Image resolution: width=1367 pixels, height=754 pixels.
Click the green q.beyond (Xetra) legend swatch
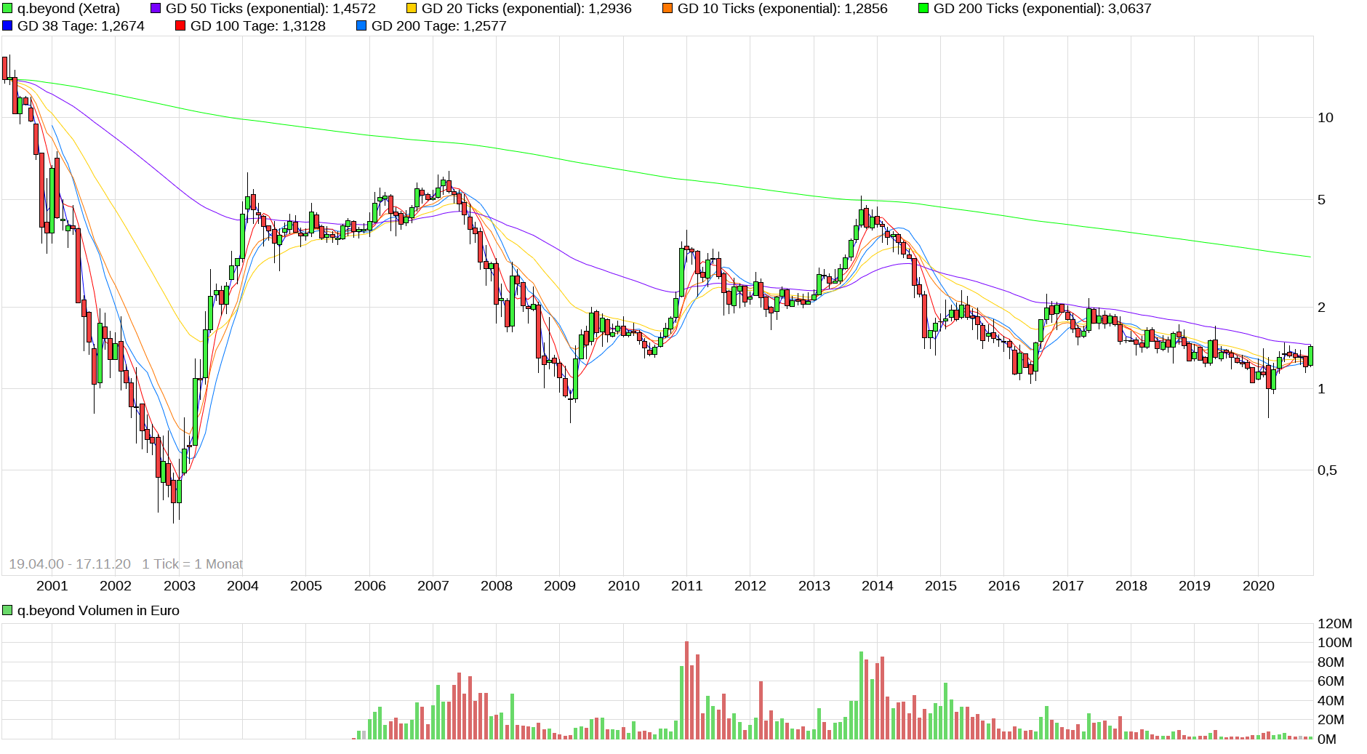pyautogui.click(x=7, y=9)
